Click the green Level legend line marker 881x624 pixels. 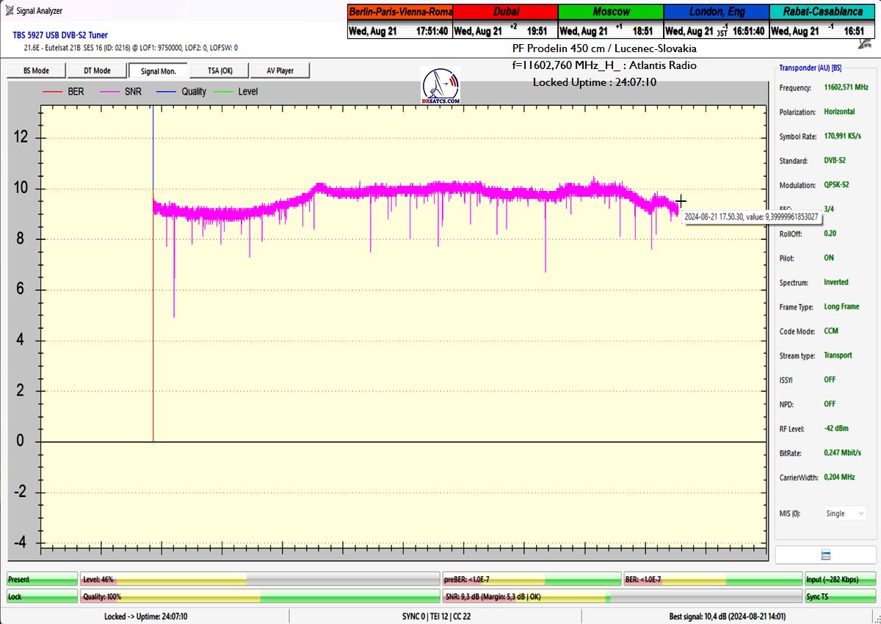click(x=222, y=92)
